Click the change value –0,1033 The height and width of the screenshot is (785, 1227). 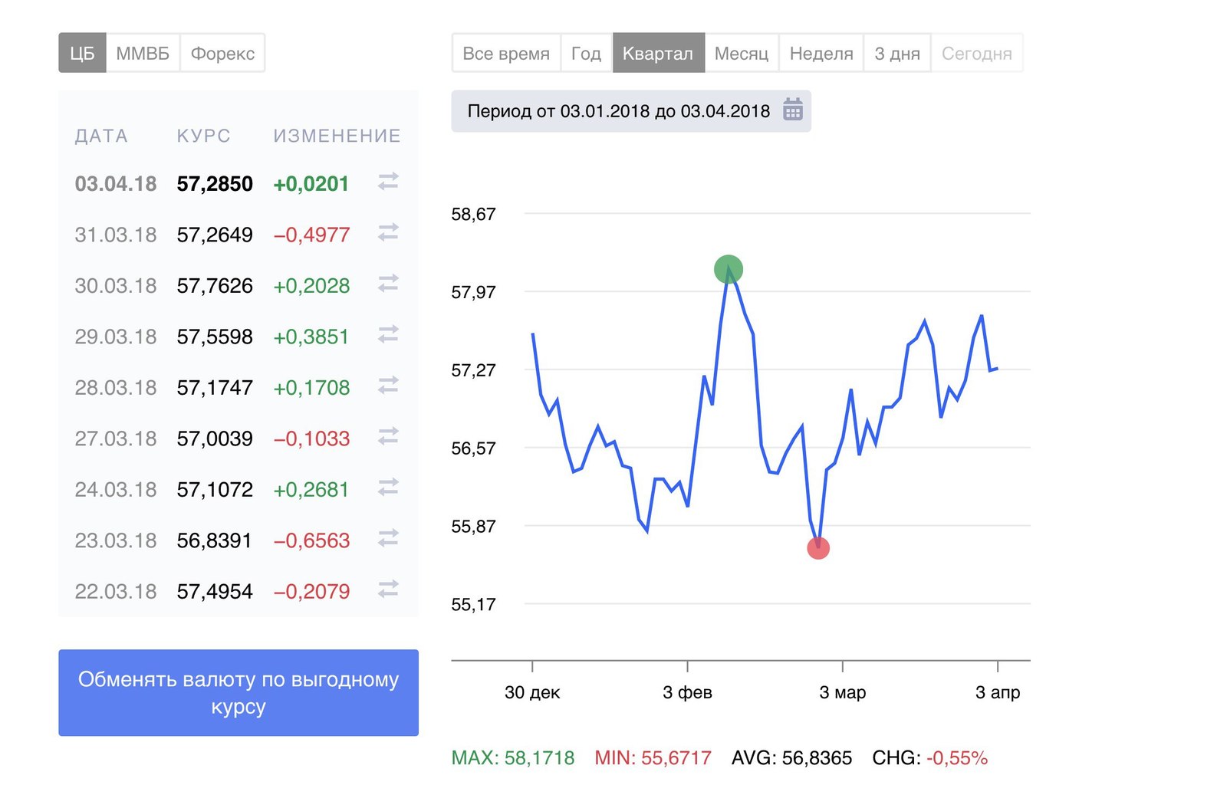311,438
